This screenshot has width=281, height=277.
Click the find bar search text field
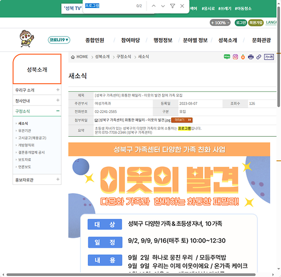[109, 6]
